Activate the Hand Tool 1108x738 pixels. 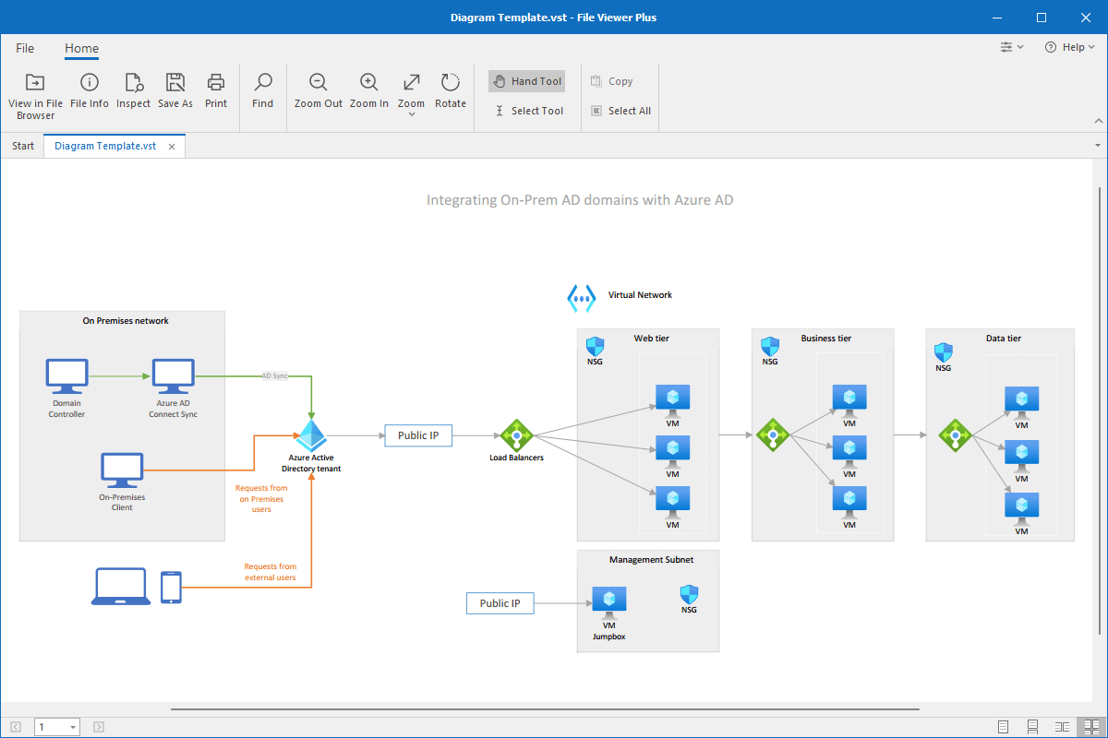coord(526,81)
